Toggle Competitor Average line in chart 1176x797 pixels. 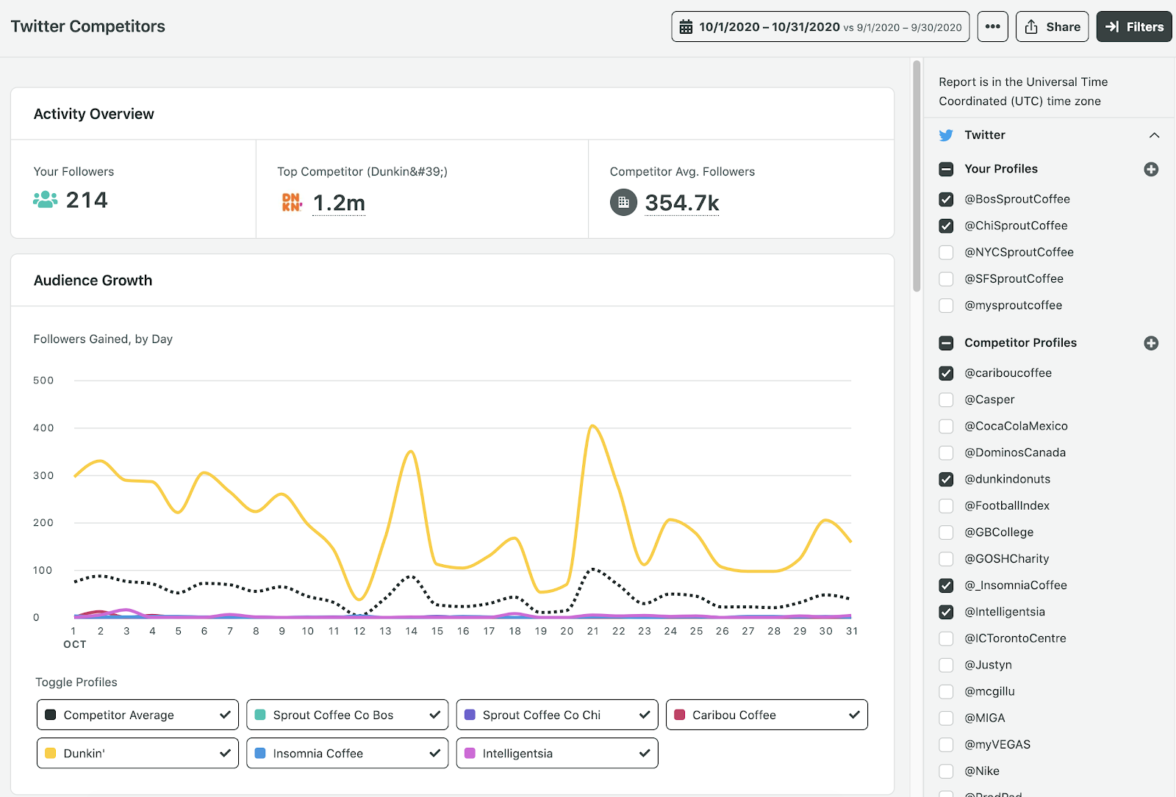(x=137, y=715)
